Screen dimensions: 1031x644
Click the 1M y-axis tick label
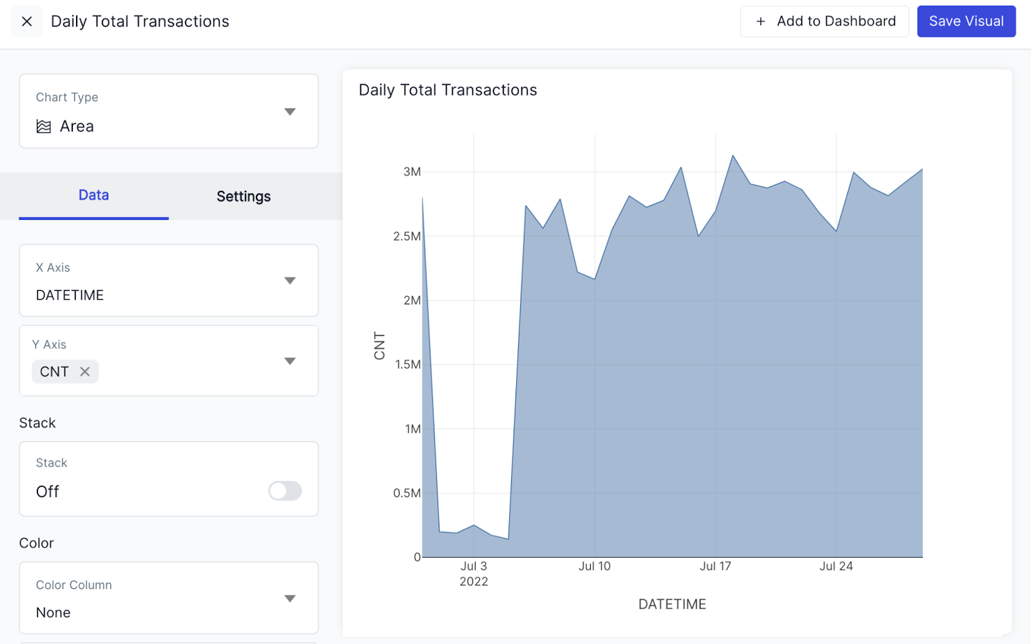412,429
